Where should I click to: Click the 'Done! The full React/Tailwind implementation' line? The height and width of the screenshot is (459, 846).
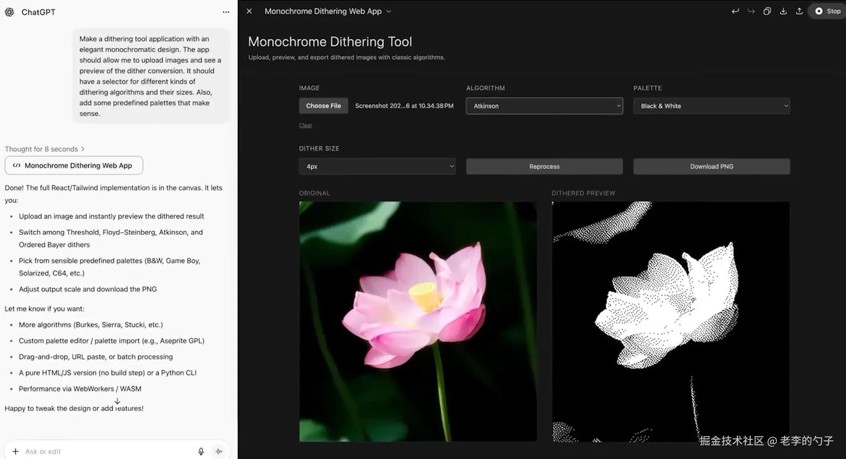pyautogui.click(x=114, y=194)
